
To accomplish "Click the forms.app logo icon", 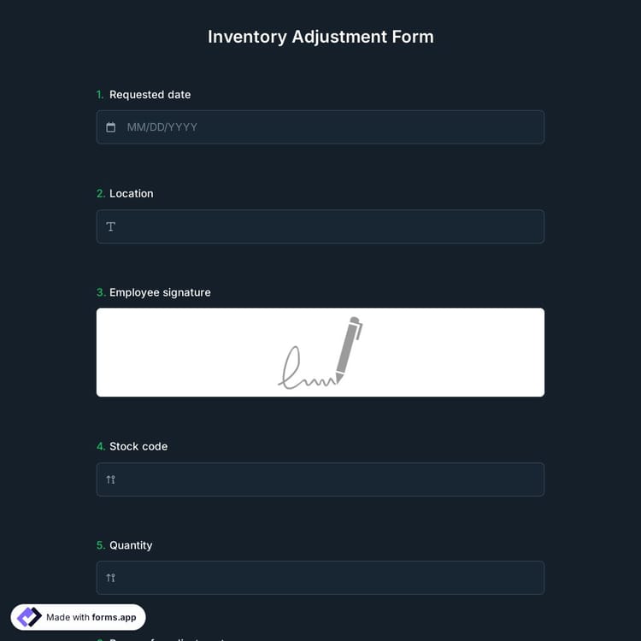I will click(x=29, y=617).
